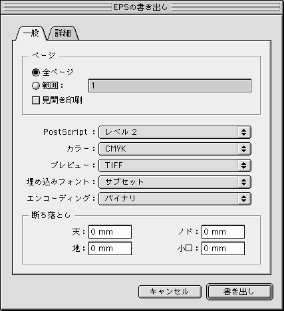Click the ノド bleed input field

pos(223,232)
